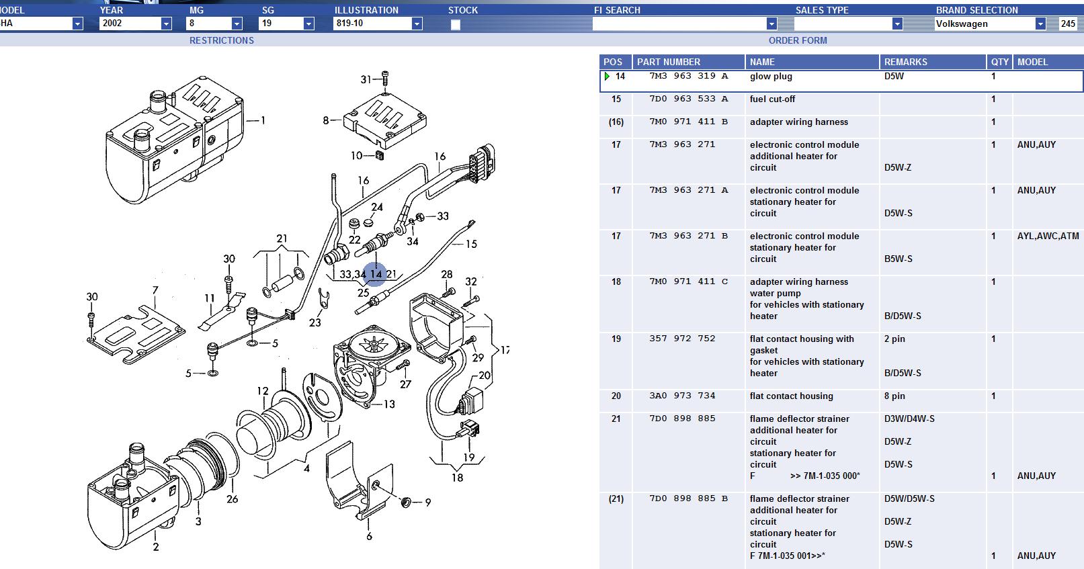Open the BRAND SELECTION dropdown arrow
This screenshot has width=1084, height=569.
1040,24
